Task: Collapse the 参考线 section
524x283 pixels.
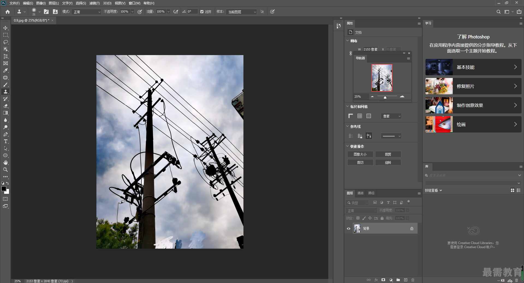Action: 347,126
